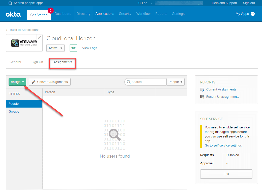This screenshot has height=193, width=262.
Task: Click Convert Assignments button
Action: (50, 82)
